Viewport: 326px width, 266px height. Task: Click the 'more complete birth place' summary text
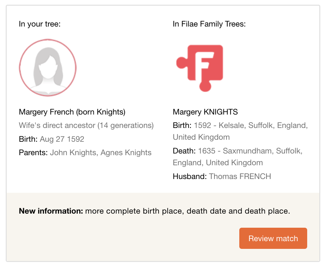(134, 211)
